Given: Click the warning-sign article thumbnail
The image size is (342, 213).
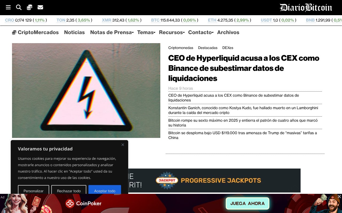Looking at the screenshot, I should click(86, 91).
